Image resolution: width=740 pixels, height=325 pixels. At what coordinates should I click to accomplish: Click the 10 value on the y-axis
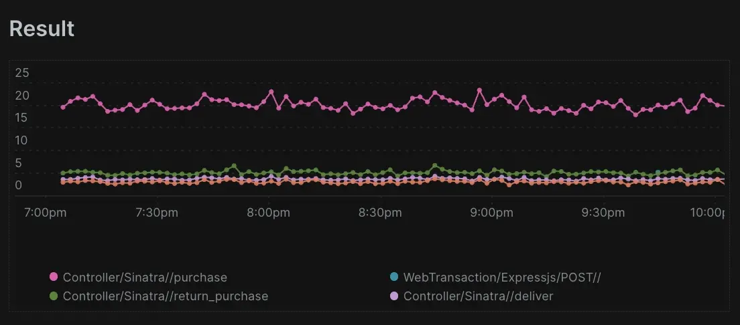coord(22,140)
